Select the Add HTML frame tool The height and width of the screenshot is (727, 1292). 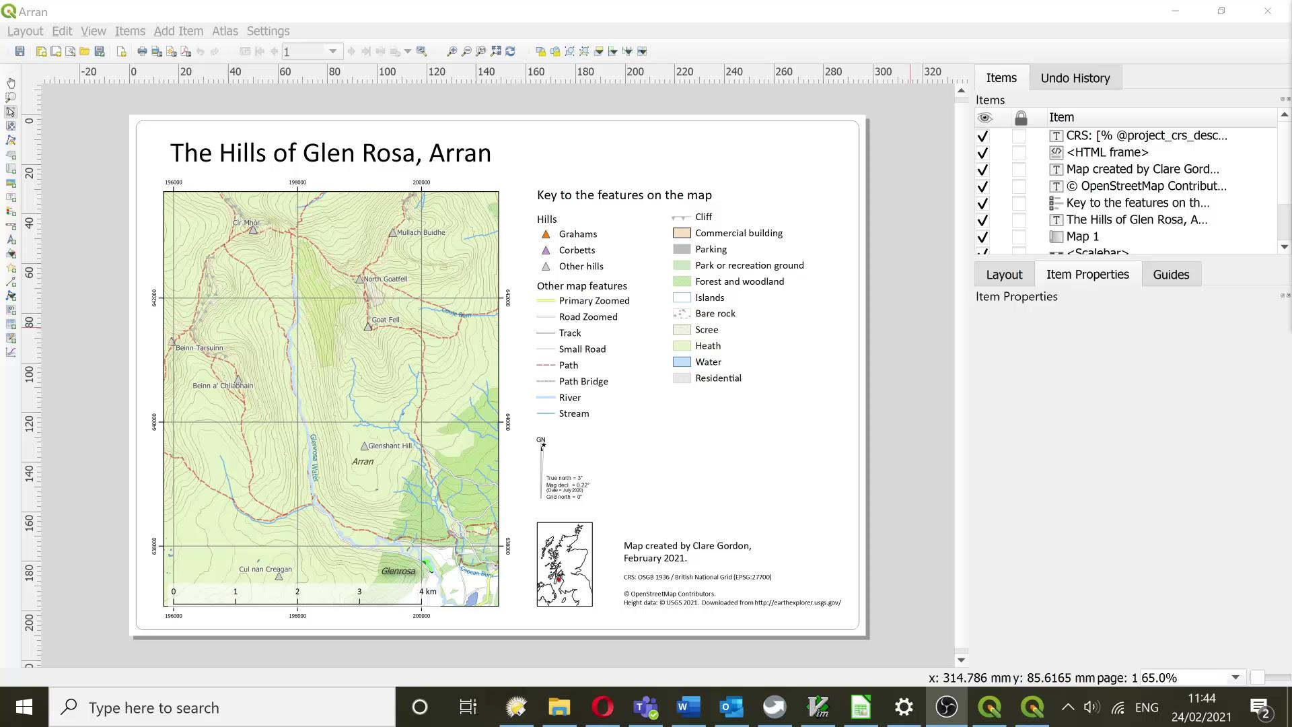pos(11,309)
